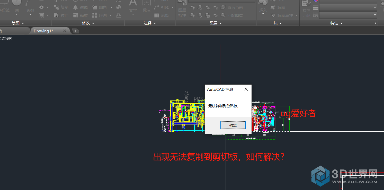The image size is (384, 190).
Task: Open the ellipse tool dropdown arrow
Action: coord(48,7)
